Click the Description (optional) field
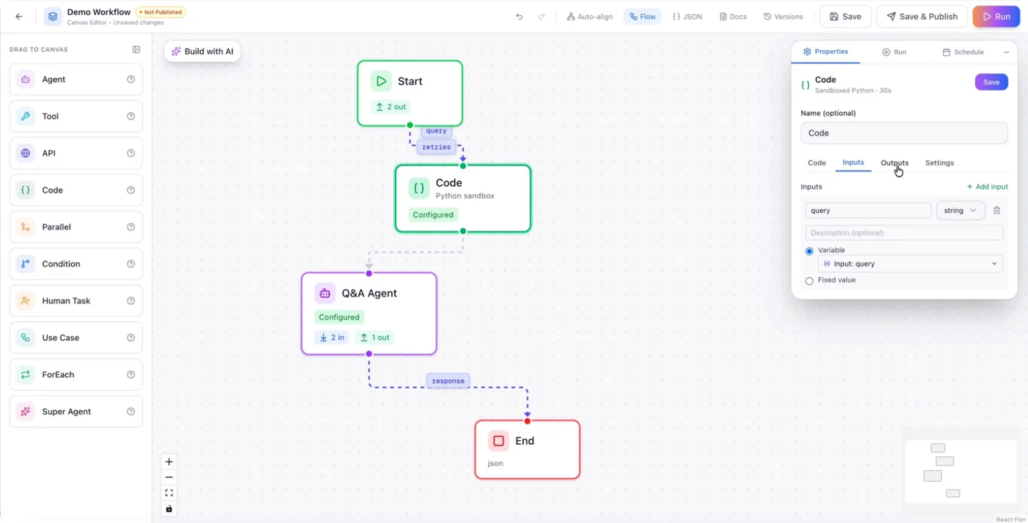Screen dimensions: 1028x523 tap(904, 233)
